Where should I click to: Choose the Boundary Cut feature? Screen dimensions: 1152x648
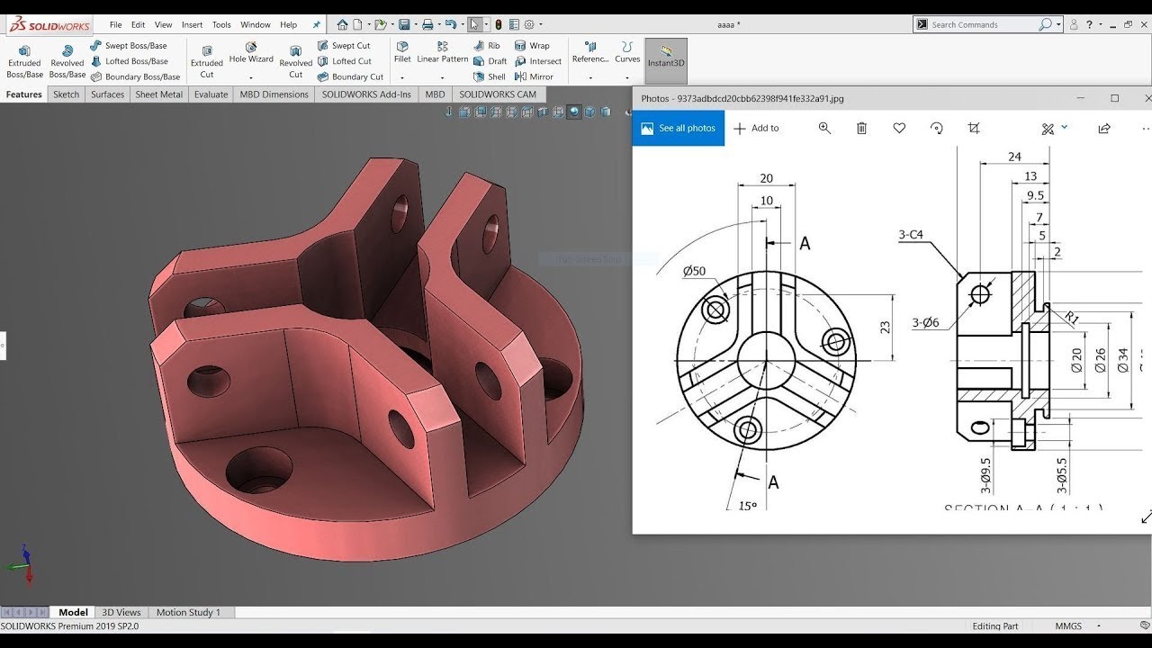350,76
